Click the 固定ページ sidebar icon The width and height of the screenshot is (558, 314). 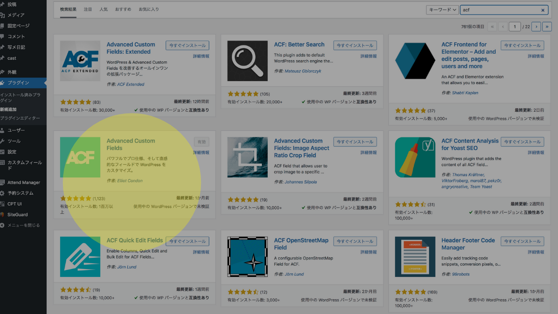click(2, 26)
